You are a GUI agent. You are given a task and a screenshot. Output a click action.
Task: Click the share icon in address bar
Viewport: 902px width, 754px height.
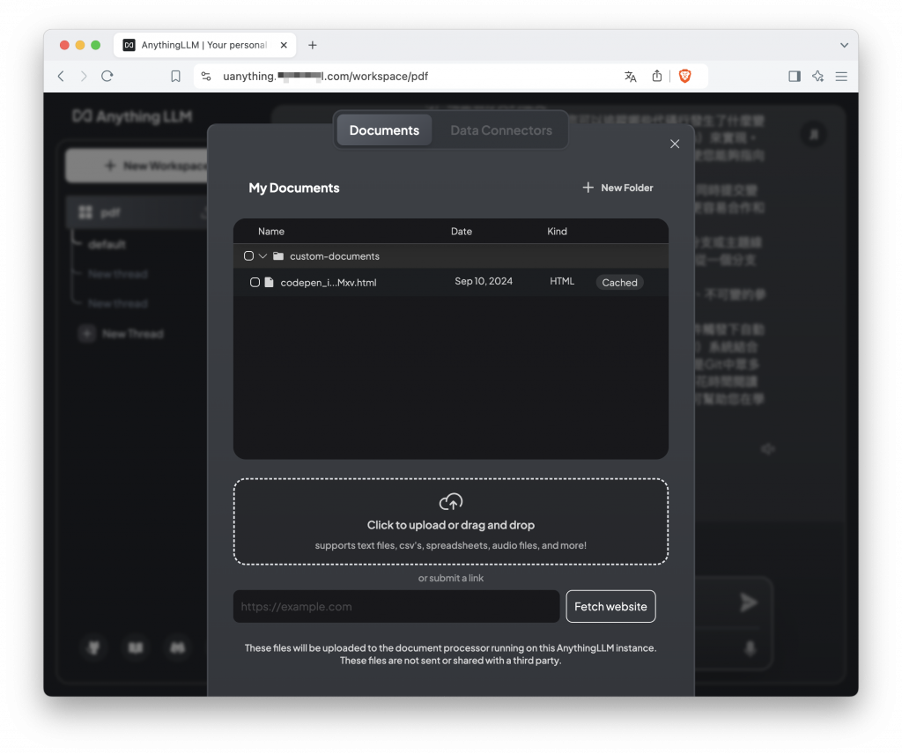[x=656, y=76]
